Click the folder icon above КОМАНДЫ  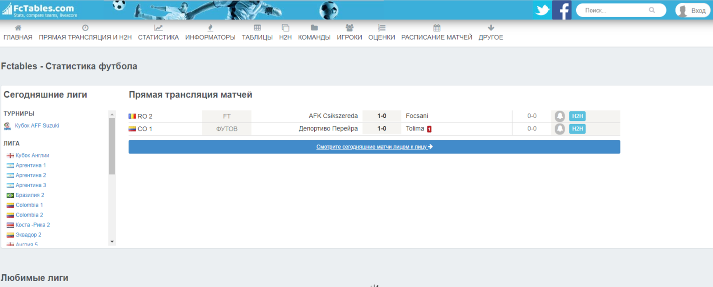click(x=314, y=28)
